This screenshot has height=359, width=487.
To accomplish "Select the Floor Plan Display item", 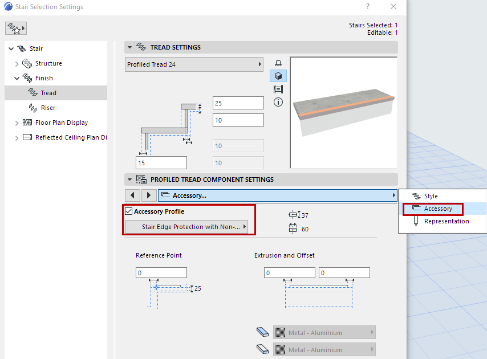I will click(62, 123).
